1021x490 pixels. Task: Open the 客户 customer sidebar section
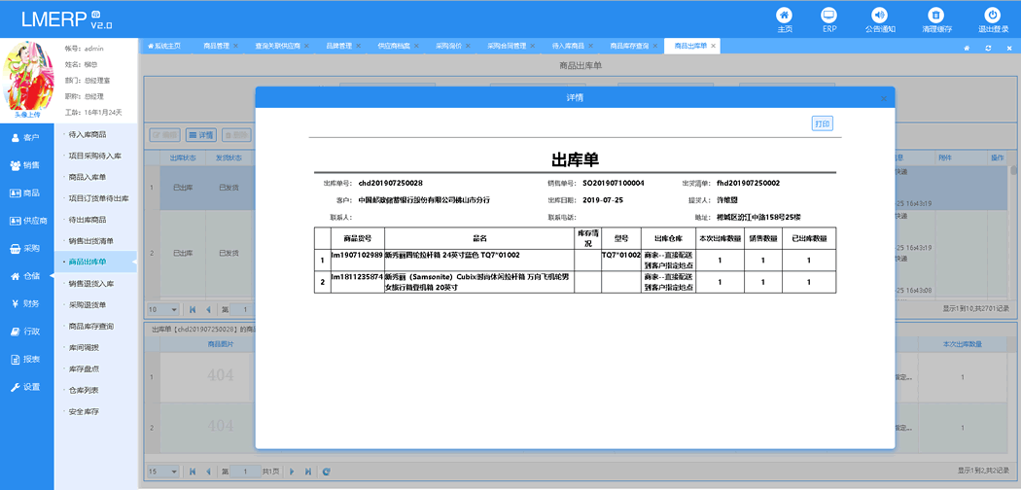point(26,138)
